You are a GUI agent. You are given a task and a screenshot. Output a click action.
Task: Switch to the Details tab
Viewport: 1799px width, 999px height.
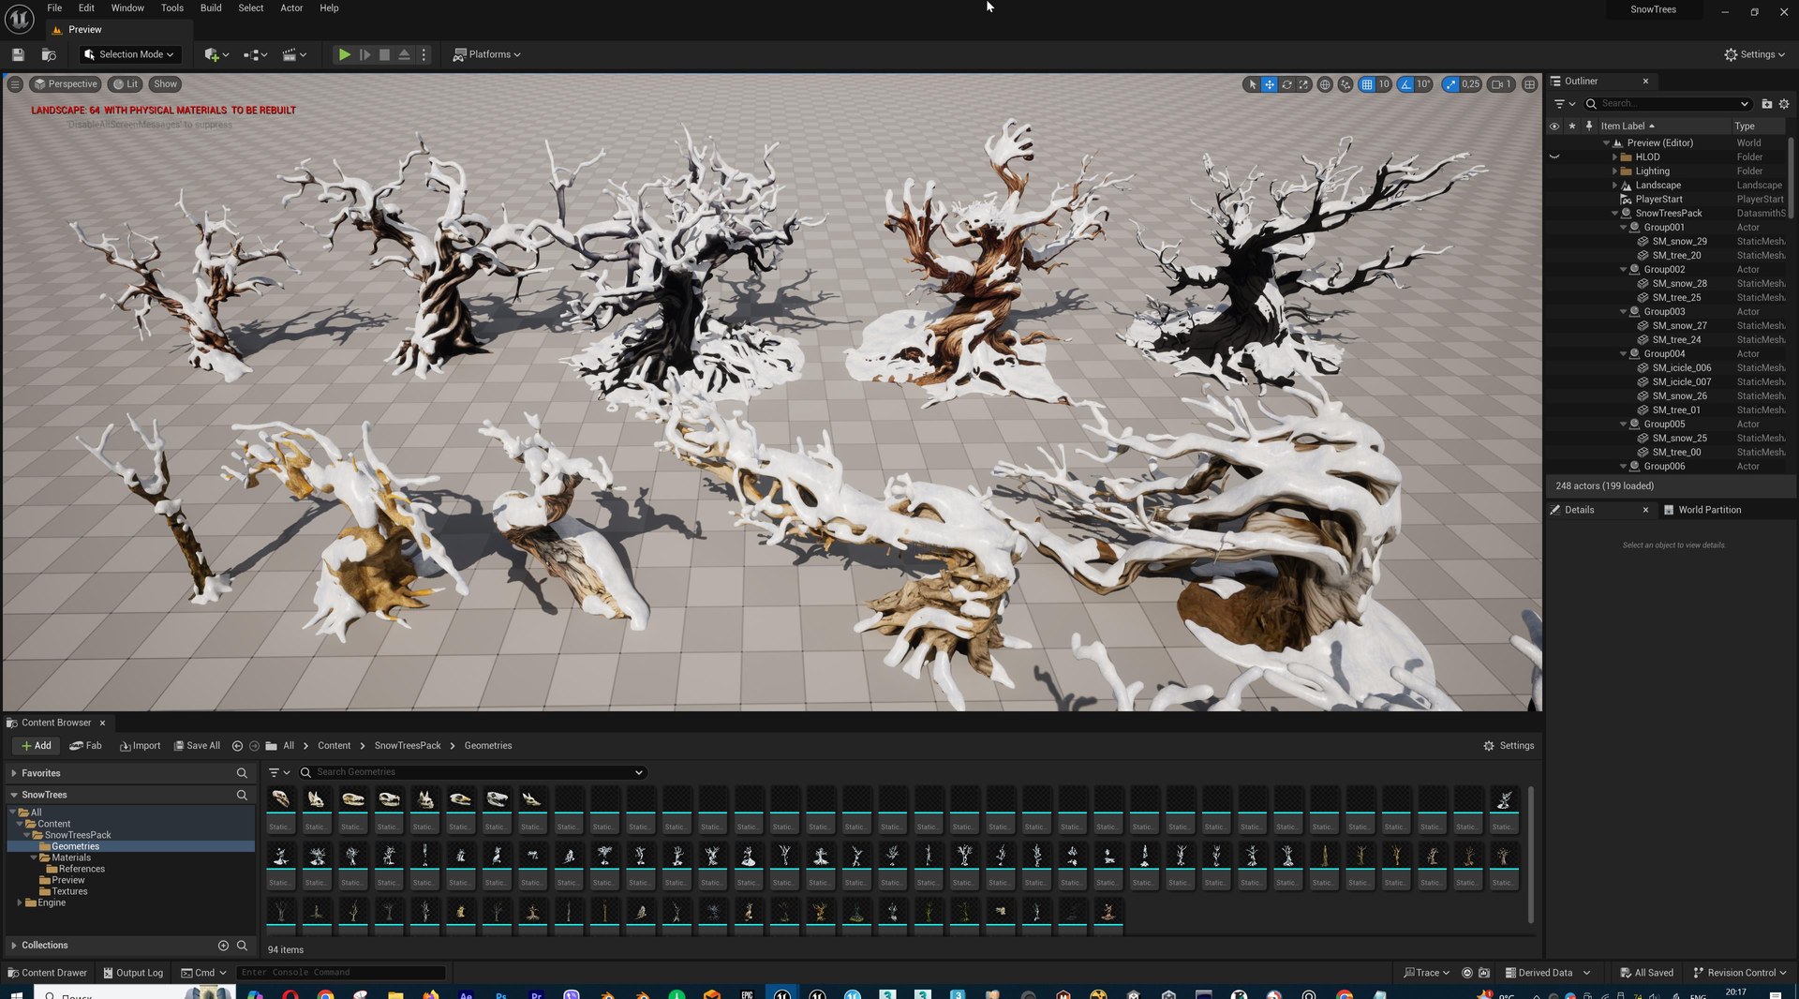pyautogui.click(x=1579, y=510)
